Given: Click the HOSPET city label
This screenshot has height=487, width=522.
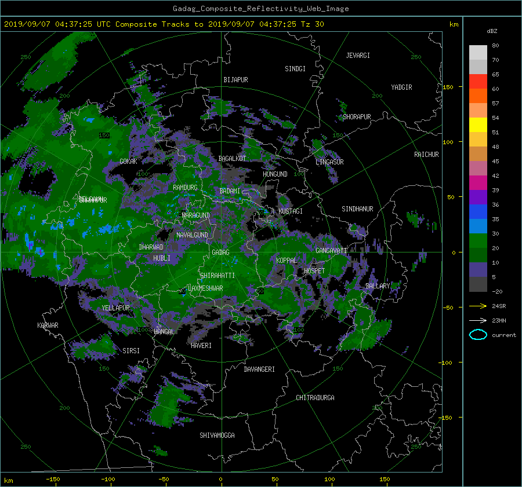Looking at the screenshot, I should coord(314,271).
